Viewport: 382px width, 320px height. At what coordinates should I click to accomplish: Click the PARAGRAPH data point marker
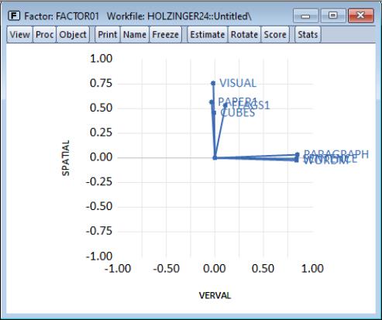[298, 155]
